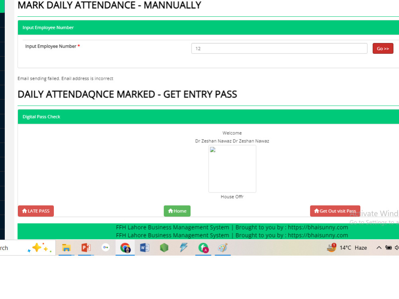399x299 pixels.
Task: Open the white round app icon beside PowerPoint
Action: (x=106, y=247)
